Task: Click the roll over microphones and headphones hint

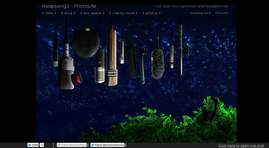Action: coord(192,6)
